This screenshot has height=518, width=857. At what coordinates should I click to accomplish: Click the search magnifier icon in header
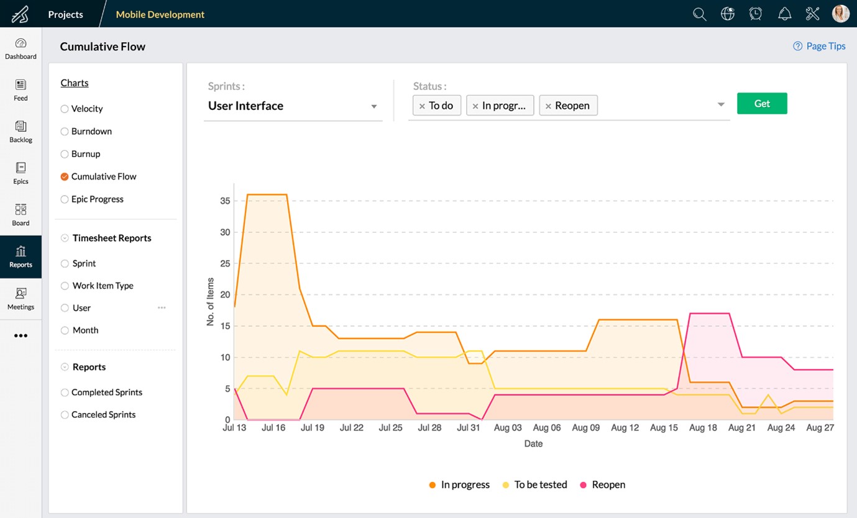pyautogui.click(x=699, y=14)
